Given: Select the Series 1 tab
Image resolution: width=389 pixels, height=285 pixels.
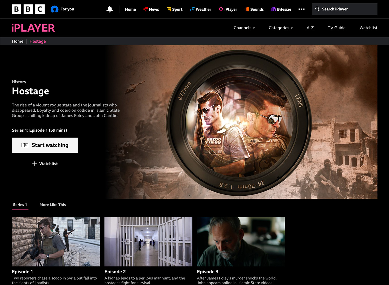Looking at the screenshot, I should click(20, 205).
